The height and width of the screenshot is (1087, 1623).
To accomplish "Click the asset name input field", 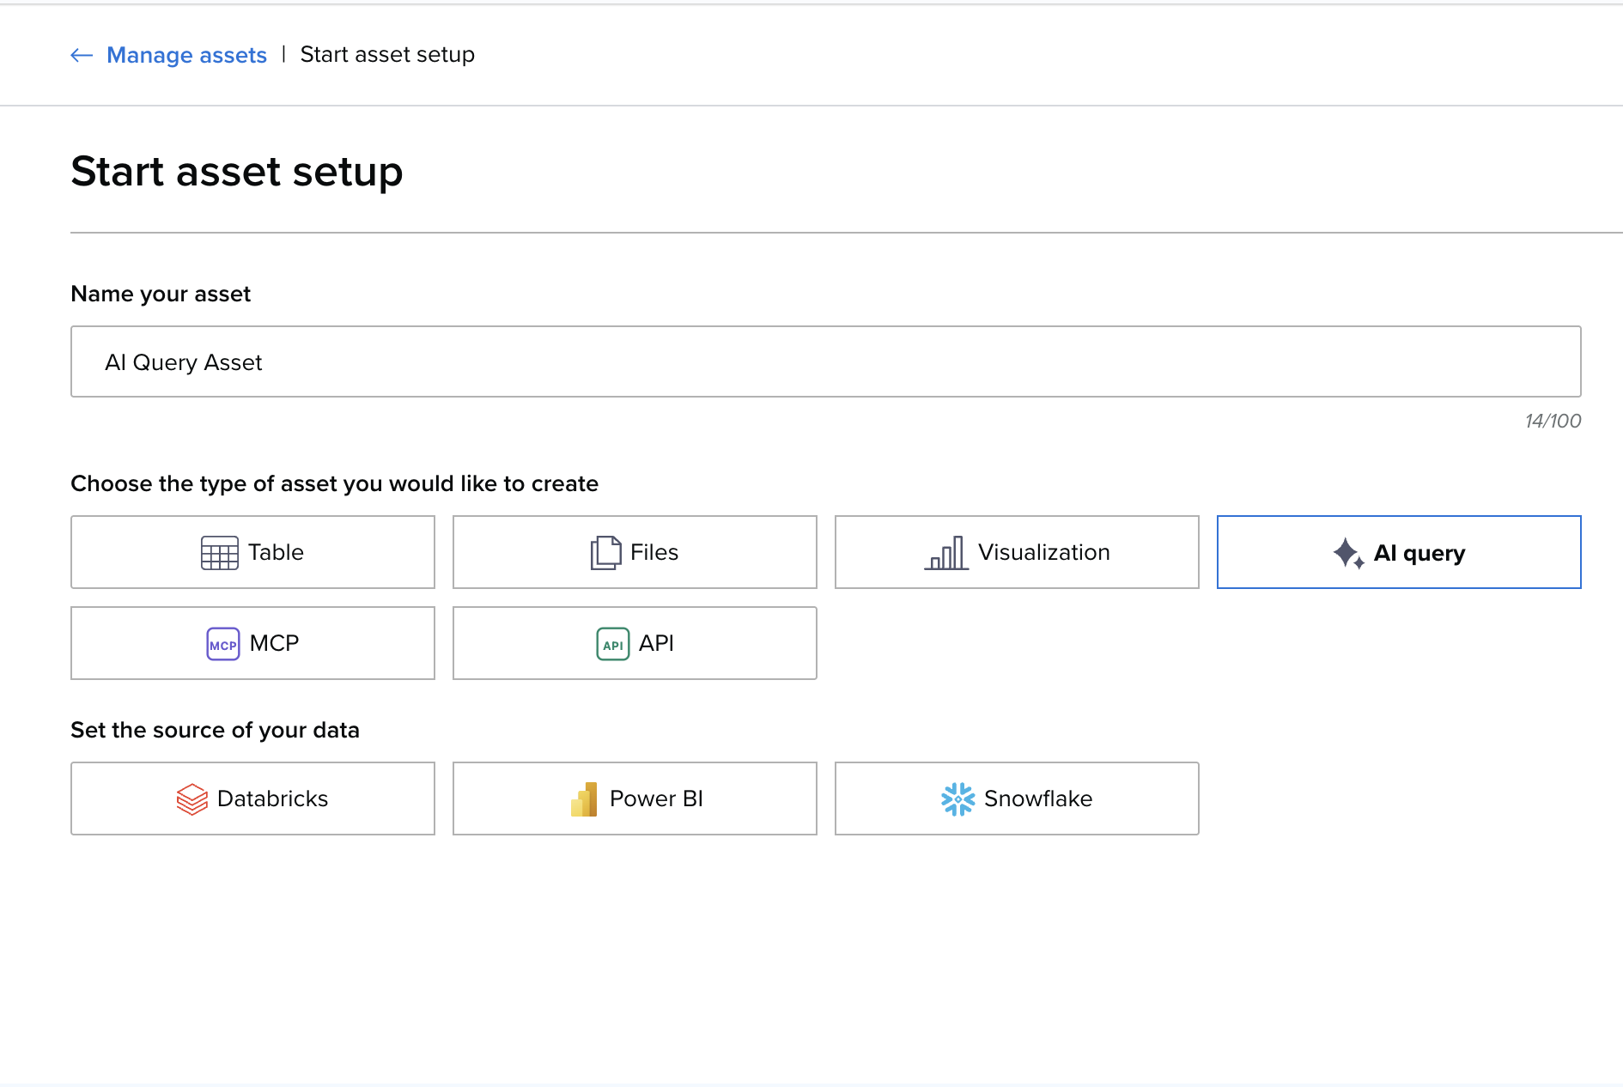I will [x=825, y=361].
